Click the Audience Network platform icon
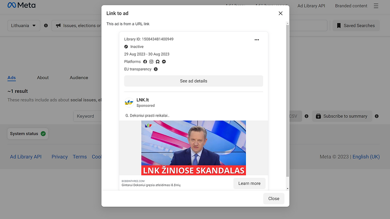 pos(158,61)
